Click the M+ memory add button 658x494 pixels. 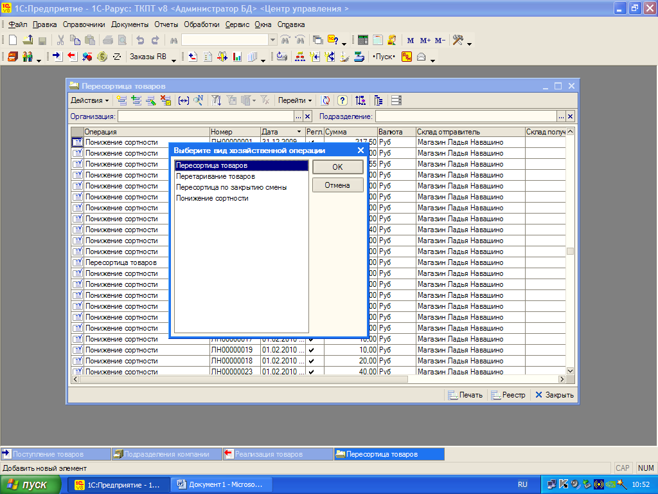click(425, 41)
